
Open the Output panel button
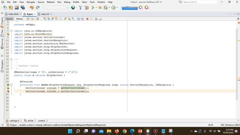click(12, 125)
